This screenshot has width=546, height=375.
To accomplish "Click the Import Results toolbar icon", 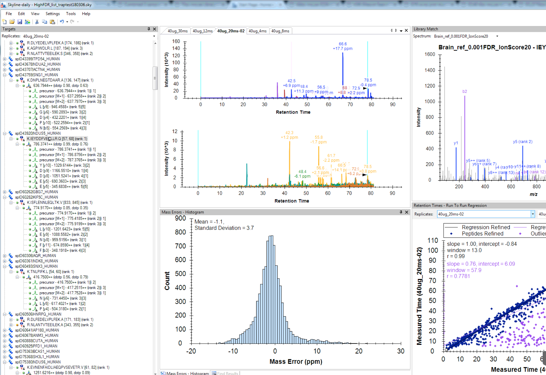I will click(x=27, y=22).
